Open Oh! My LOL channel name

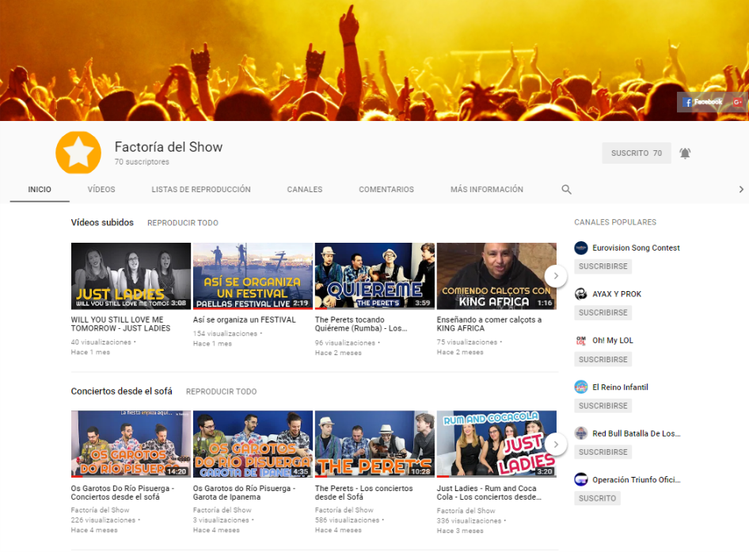tap(612, 340)
